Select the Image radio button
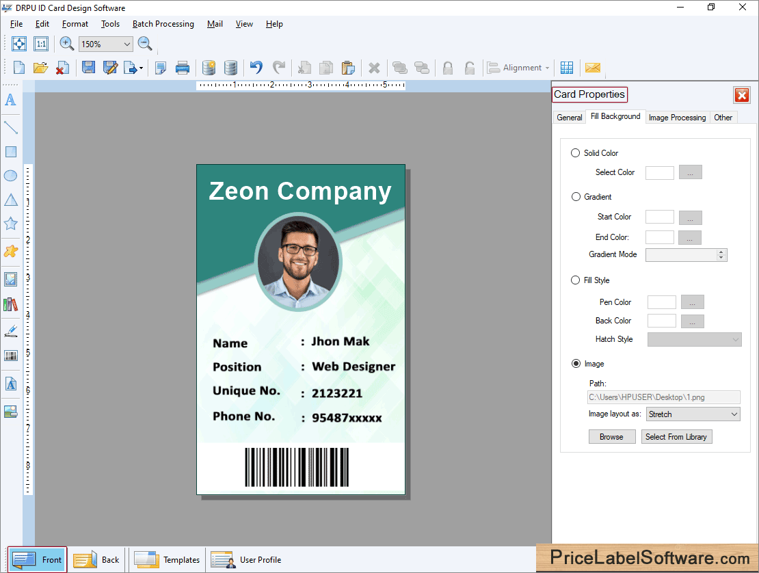The width and height of the screenshot is (759, 573). [576, 363]
